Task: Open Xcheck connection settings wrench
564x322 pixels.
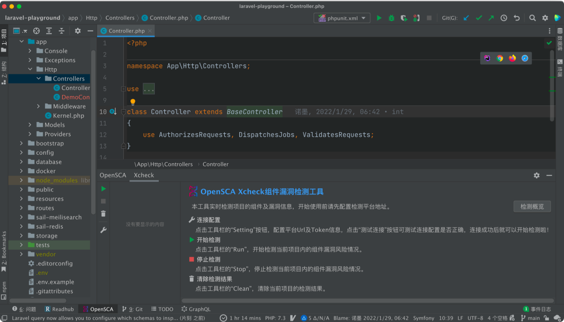Action: (x=104, y=230)
